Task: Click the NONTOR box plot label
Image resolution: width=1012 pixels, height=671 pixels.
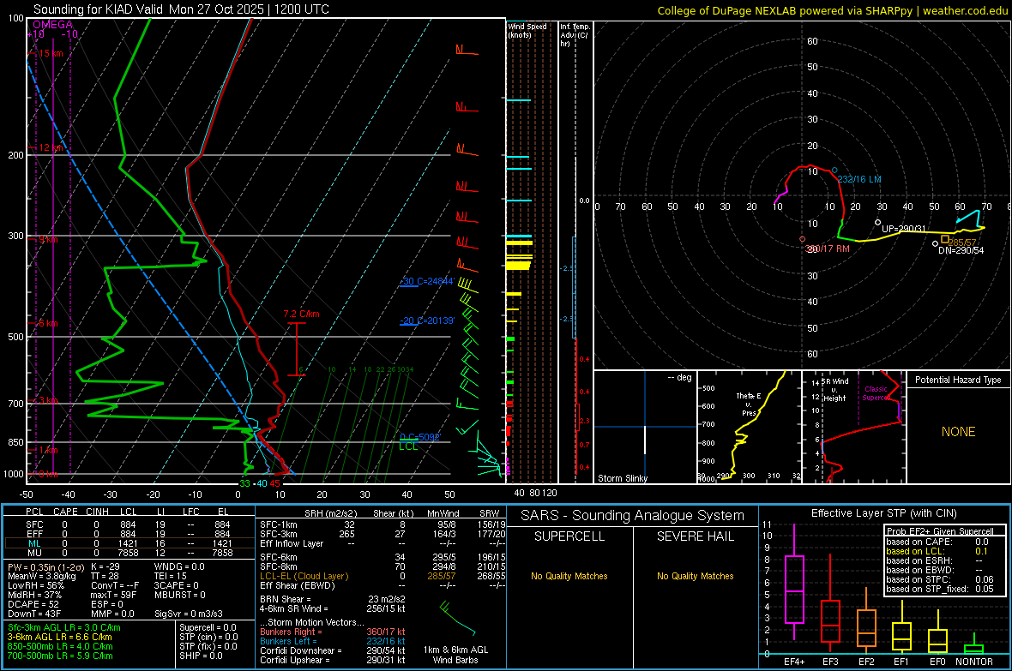Action: pyautogui.click(x=974, y=662)
